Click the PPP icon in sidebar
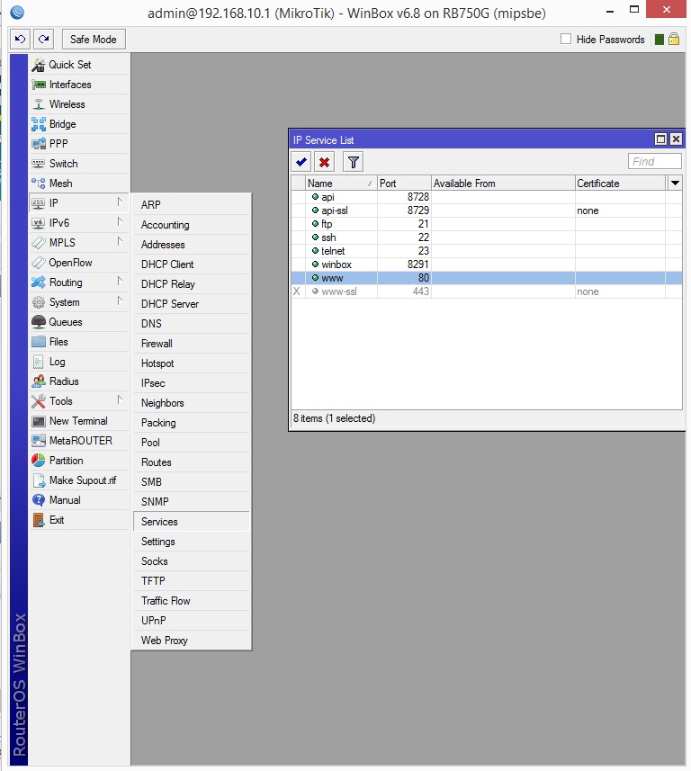Screen dimensions: 691x771 point(39,144)
